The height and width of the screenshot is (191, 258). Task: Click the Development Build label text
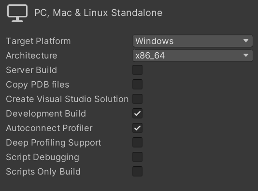46,114
